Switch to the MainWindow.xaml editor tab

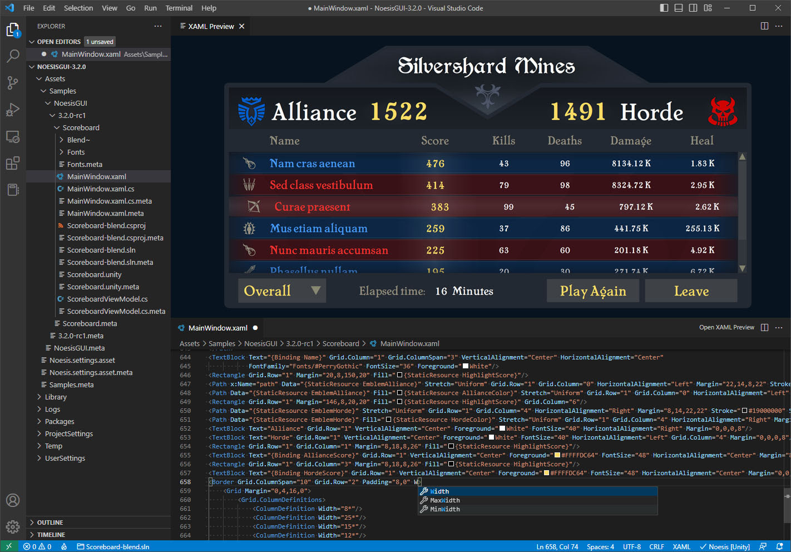coord(217,328)
